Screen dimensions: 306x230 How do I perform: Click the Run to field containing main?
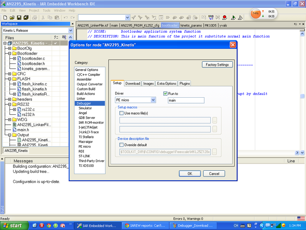186,100
